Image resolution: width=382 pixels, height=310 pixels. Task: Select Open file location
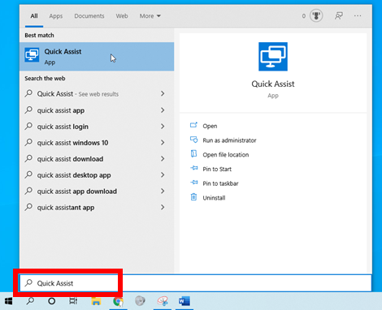click(x=226, y=155)
